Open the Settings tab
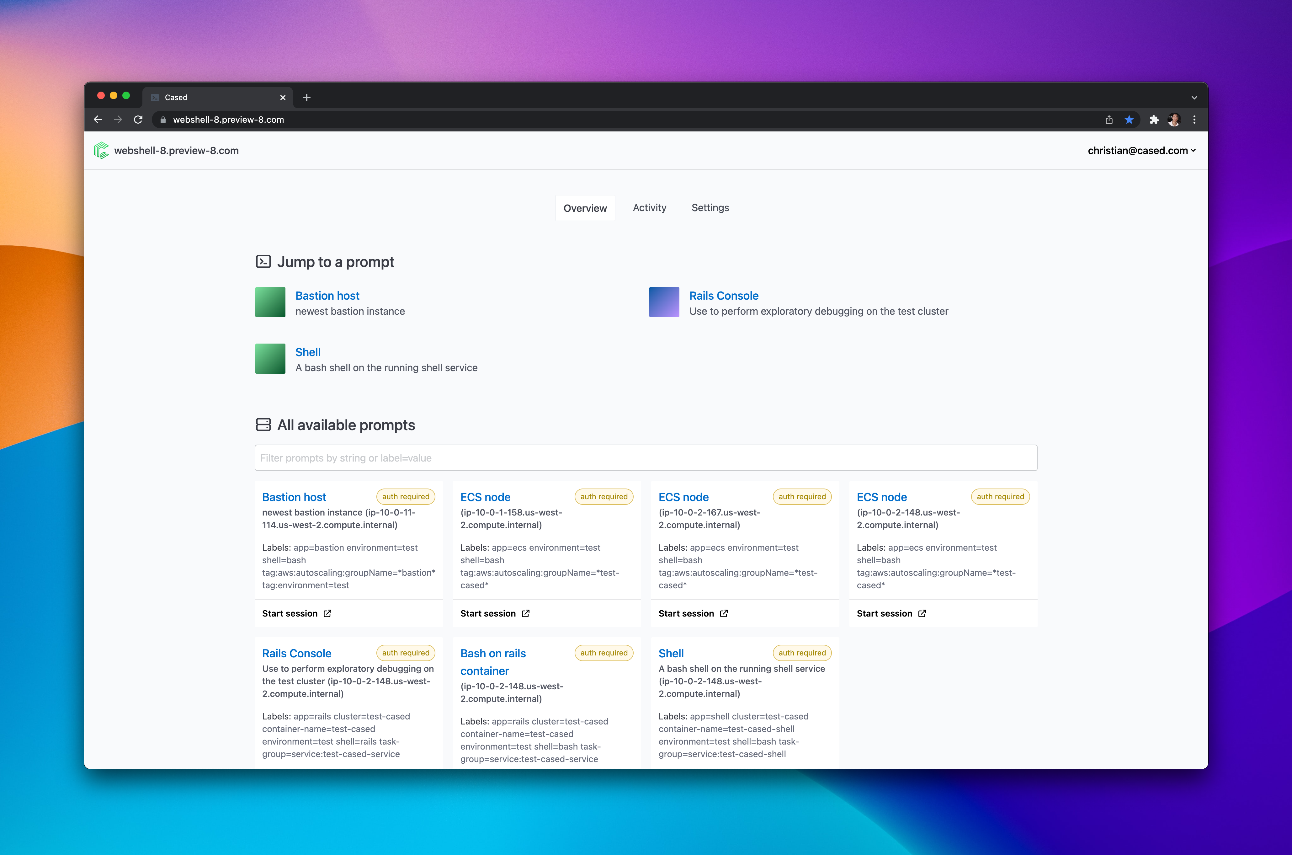Viewport: 1292px width, 855px height. tap(710, 208)
